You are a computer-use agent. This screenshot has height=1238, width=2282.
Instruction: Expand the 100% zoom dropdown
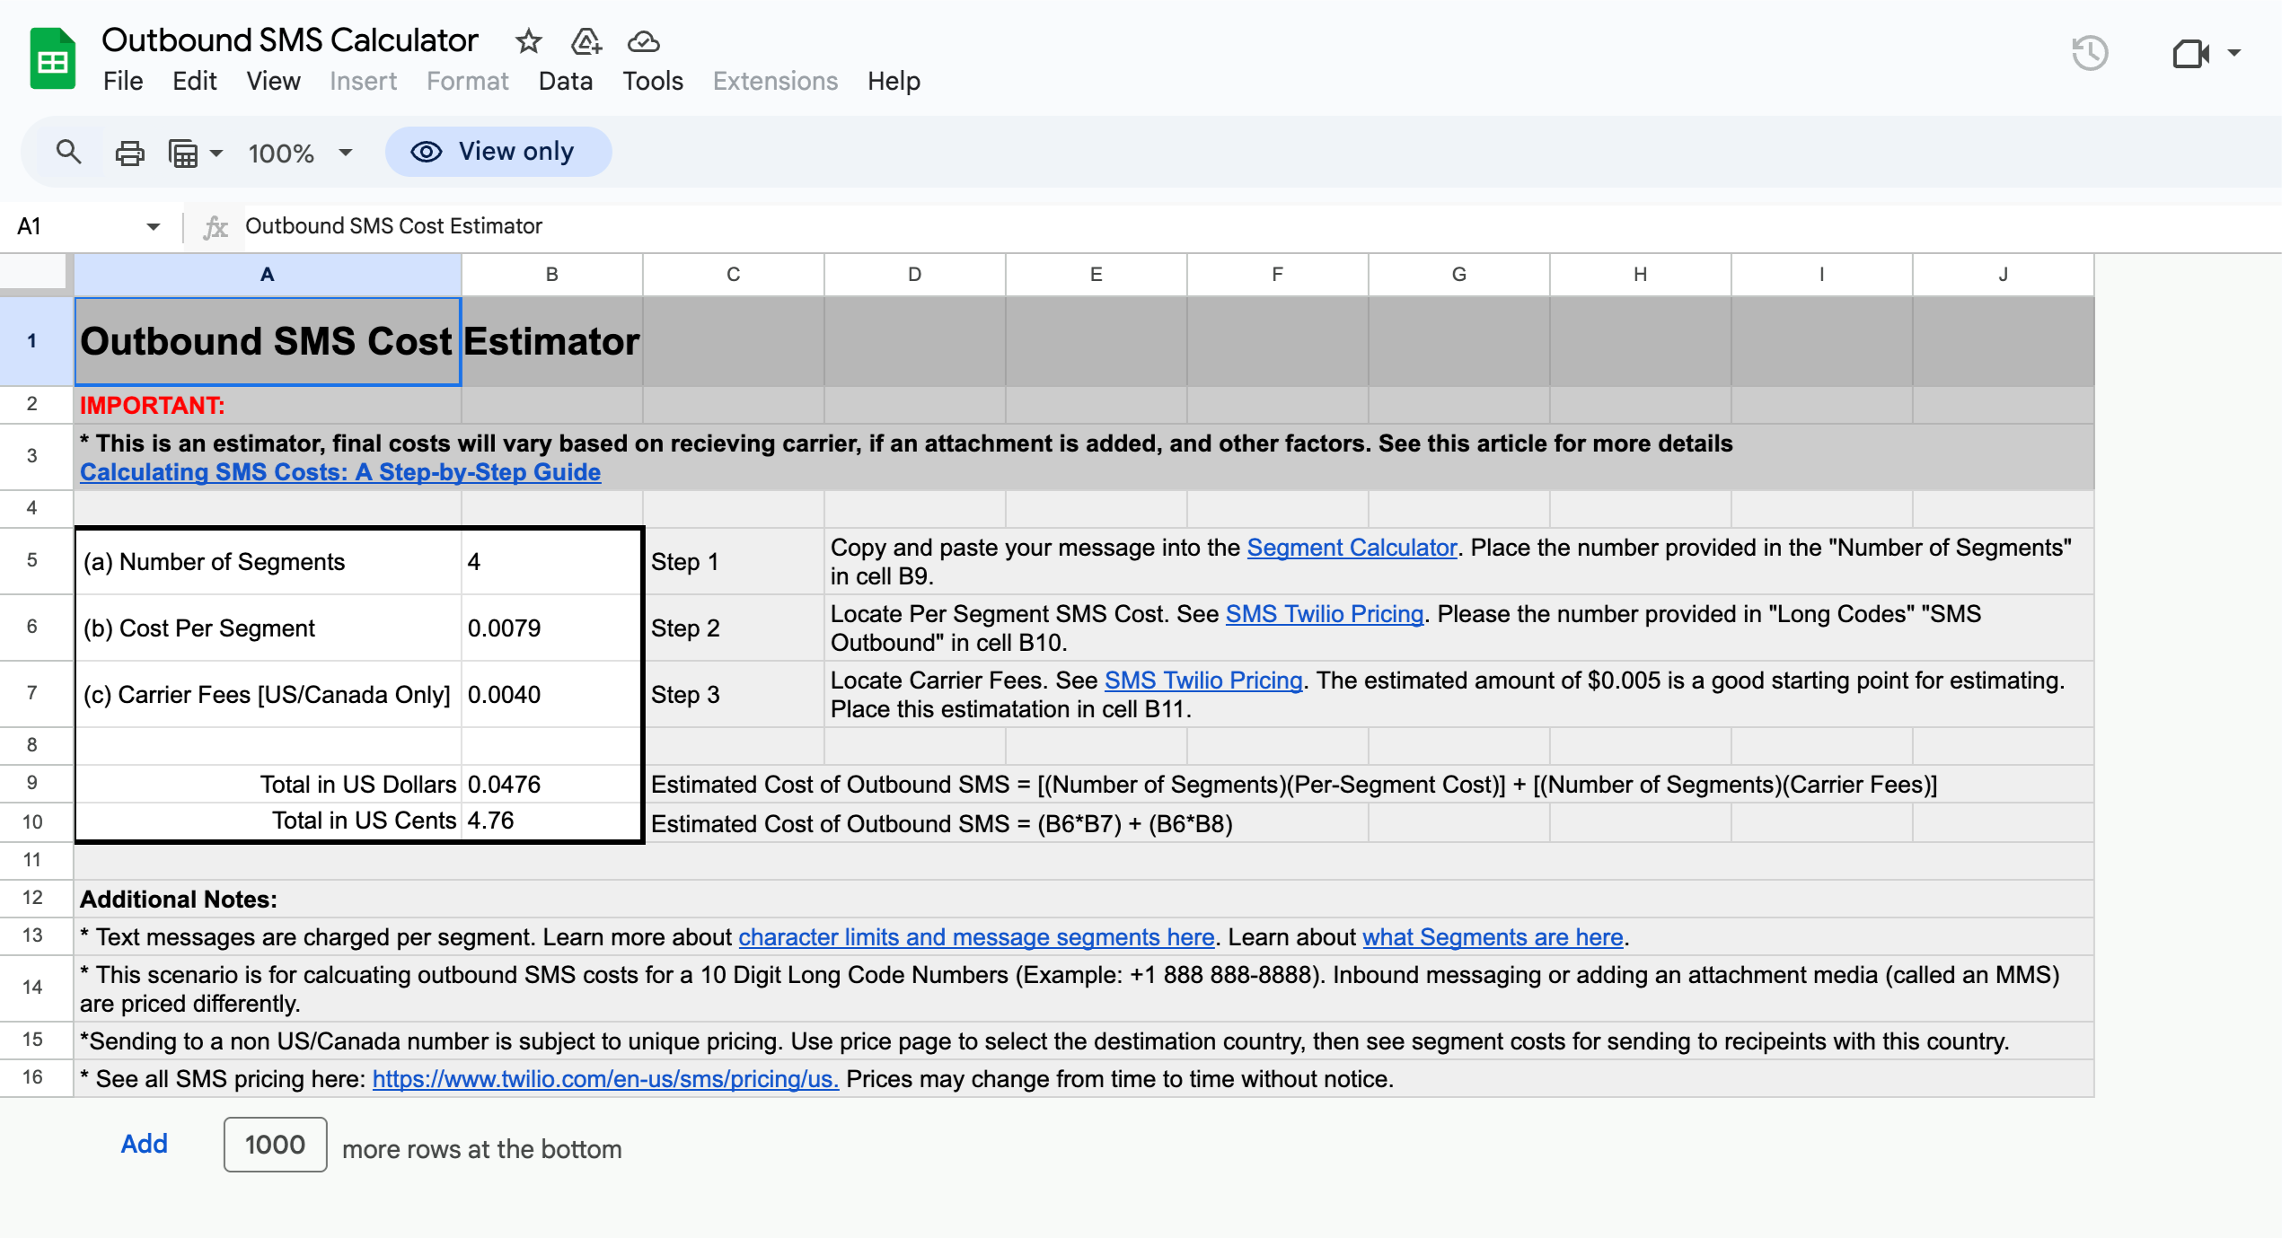pos(345,153)
